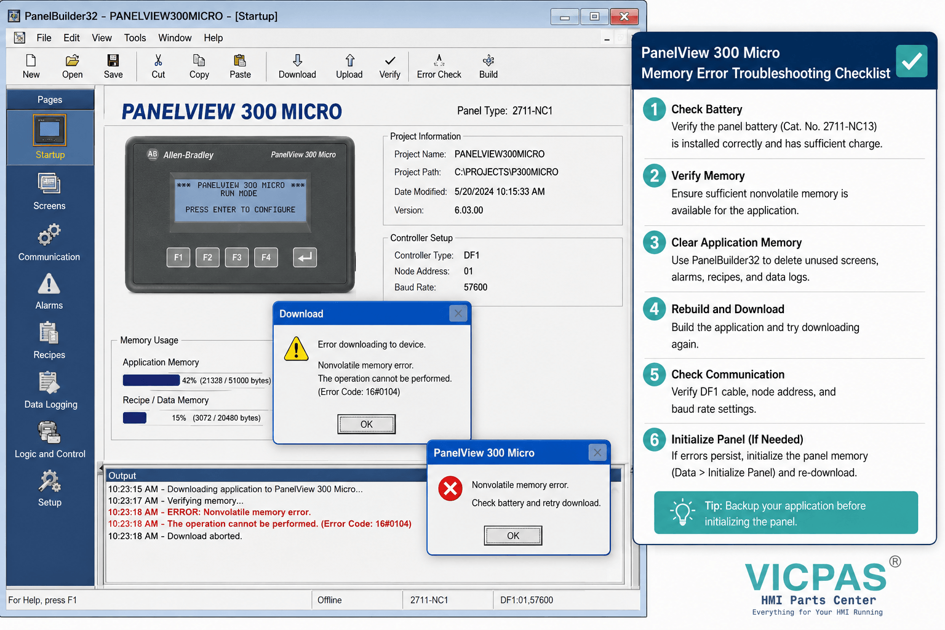The image size is (945, 630).
Task: Run Verify from the toolbar
Action: [x=389, y=66]
